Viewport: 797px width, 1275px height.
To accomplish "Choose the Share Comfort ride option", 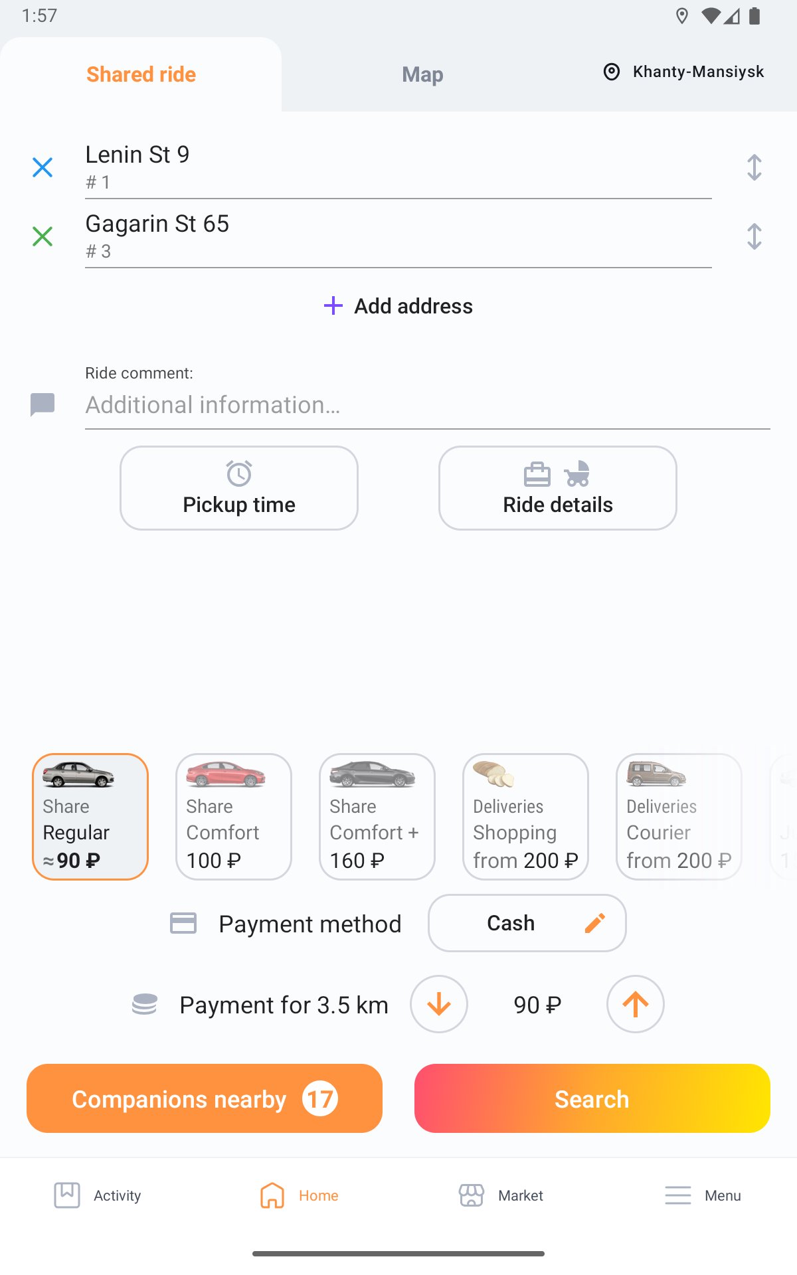I will 234,817.
